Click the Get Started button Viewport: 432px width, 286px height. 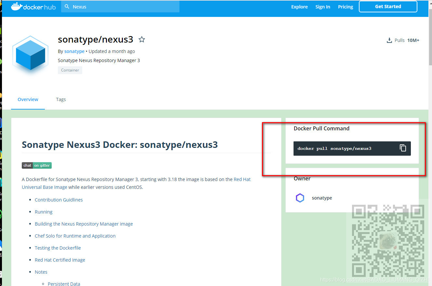tap(388, 6)
